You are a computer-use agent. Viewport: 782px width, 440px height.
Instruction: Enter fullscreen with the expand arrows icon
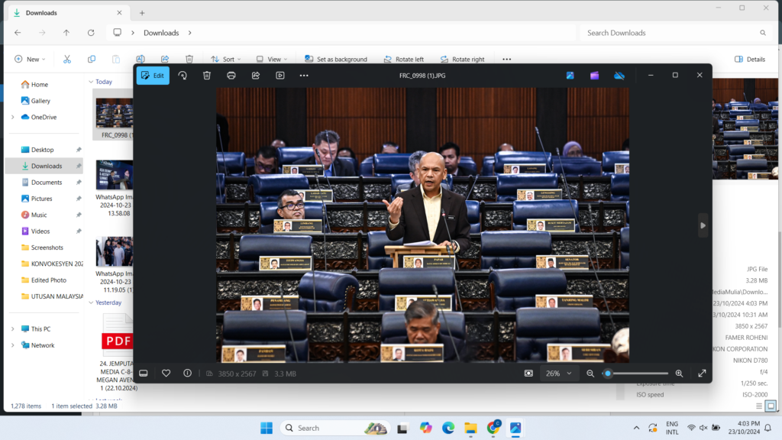pyautogui.click(x=702, y=374)
